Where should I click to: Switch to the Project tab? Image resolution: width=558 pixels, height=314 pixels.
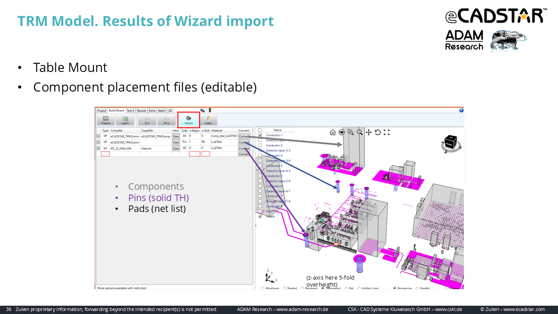point(102,111)
